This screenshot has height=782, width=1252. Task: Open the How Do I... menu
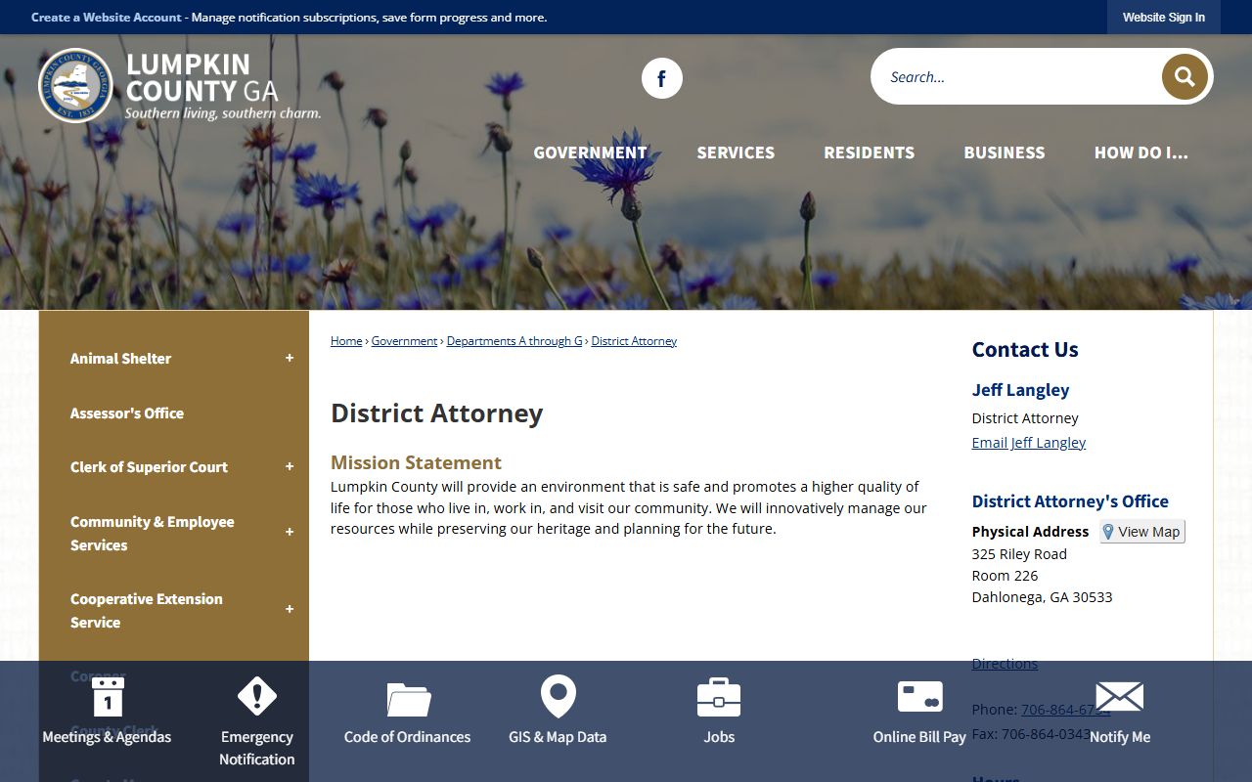click(x=1141, y=152)
